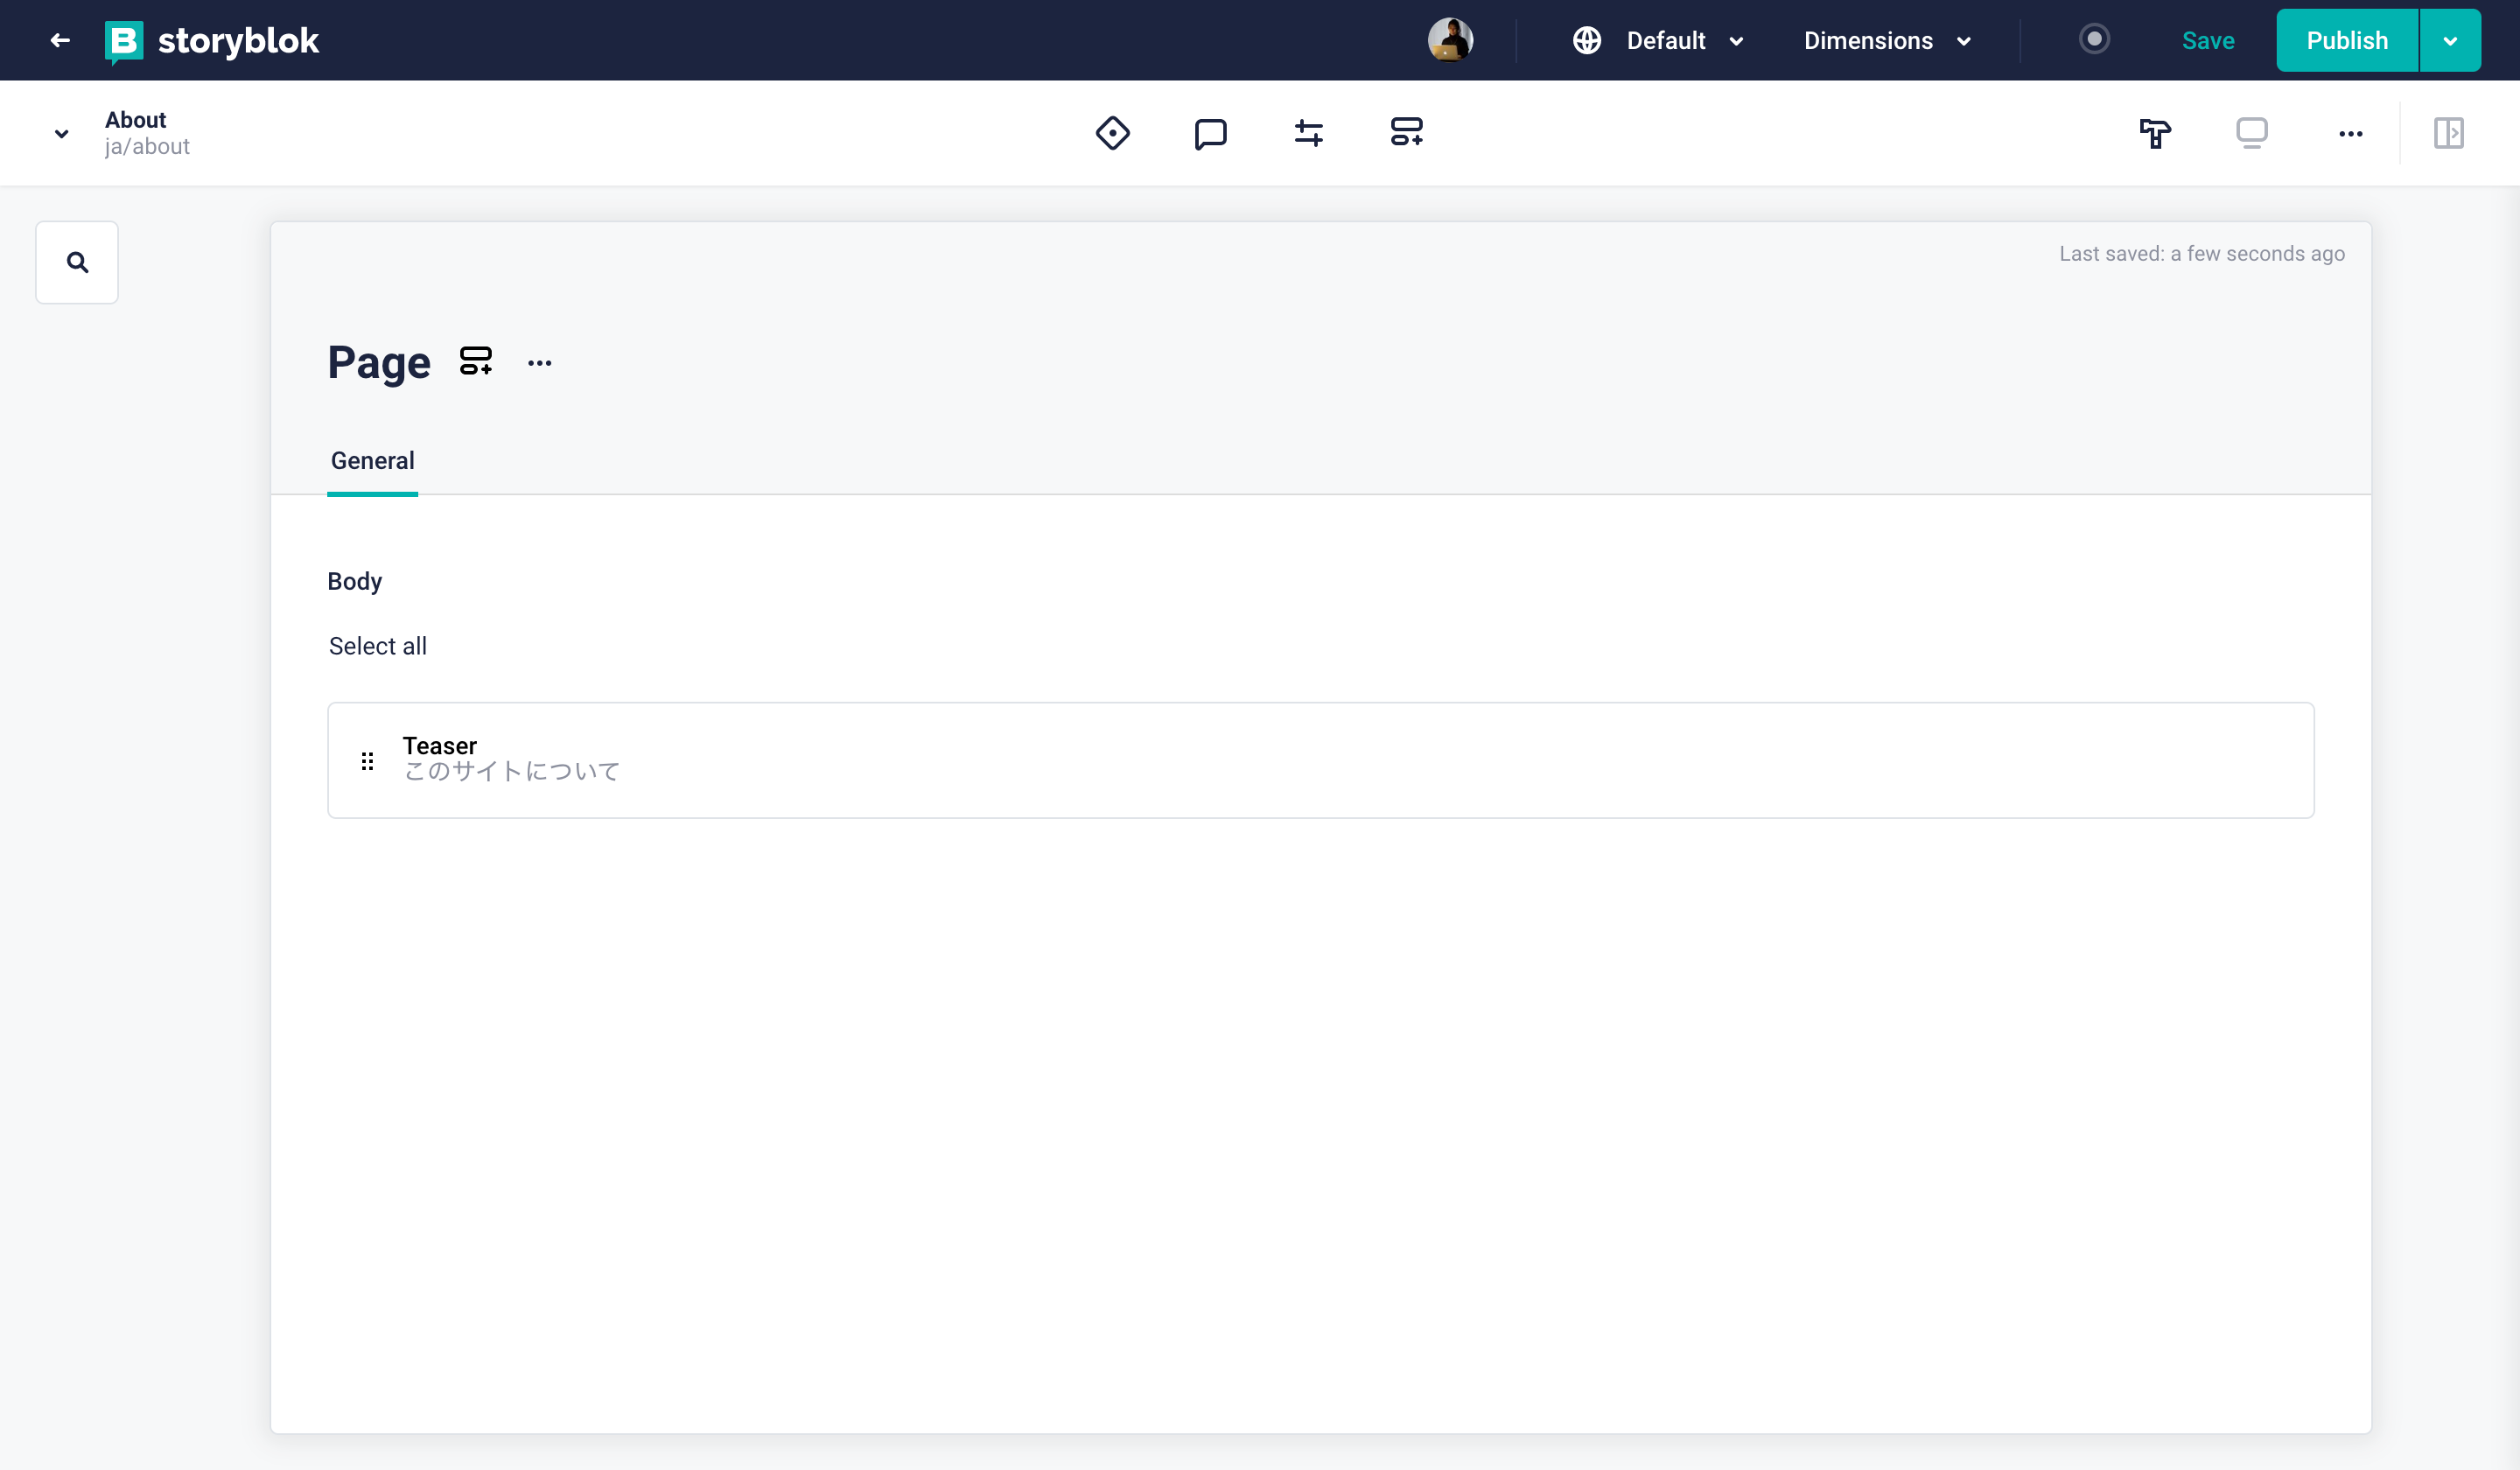2520x1470 pixels.
Task: Click the add block icon in toolbar
Action: [1406, 132]
